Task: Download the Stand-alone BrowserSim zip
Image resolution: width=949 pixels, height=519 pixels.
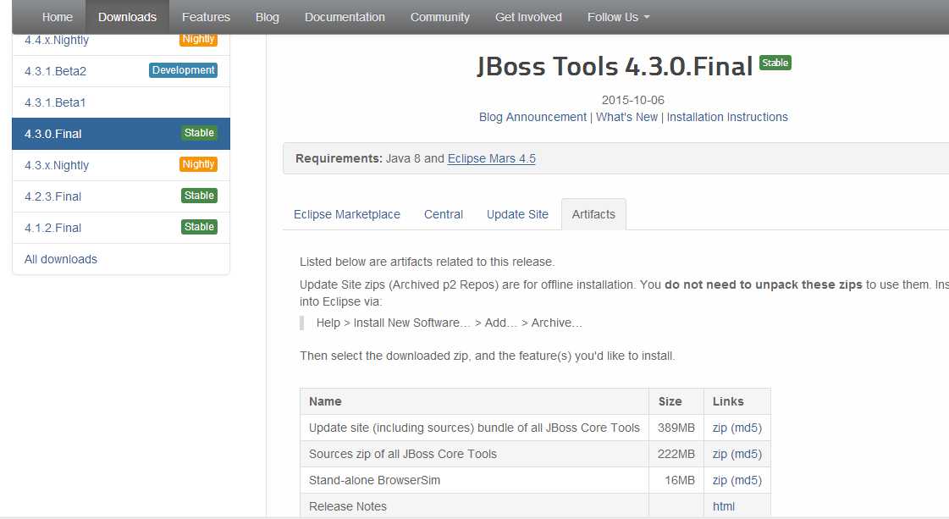Action: click(720, 480)
